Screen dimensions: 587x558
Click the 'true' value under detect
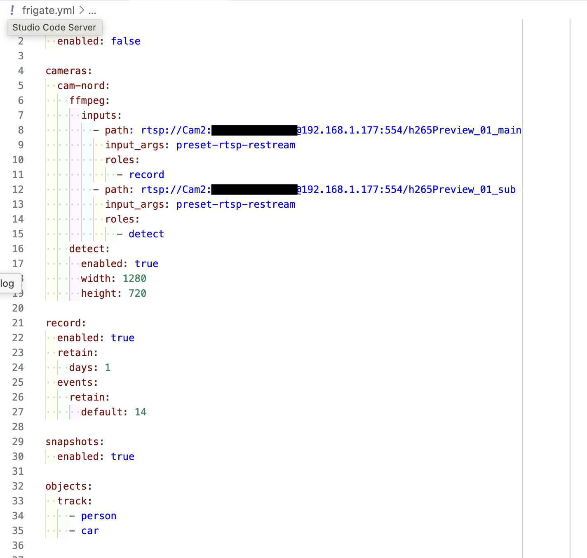click(146, 264)
